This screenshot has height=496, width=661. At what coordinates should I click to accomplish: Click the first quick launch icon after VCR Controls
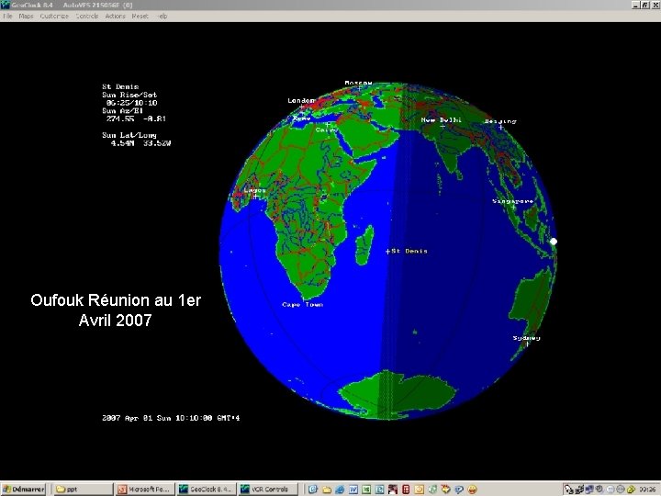313,490
